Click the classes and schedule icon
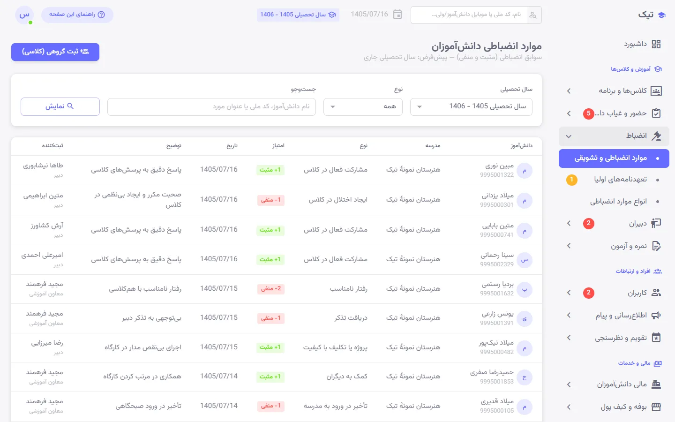 pos(656,90)
